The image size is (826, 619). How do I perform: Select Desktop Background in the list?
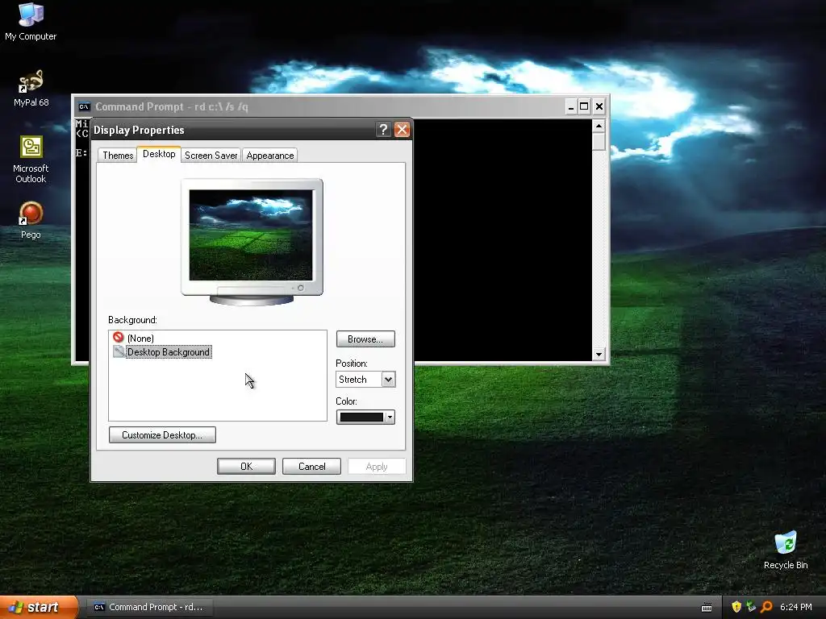pyautogui.click(x=168, y=352)
